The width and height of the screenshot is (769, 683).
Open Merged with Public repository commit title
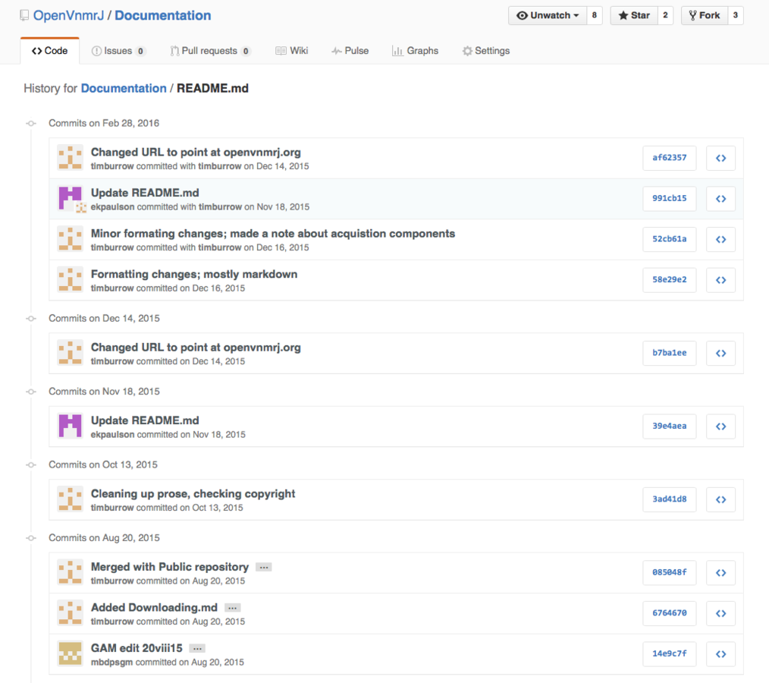tap(170, 567)
